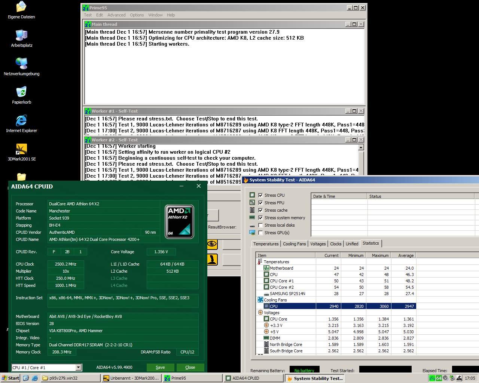Click the AIDA64 '64' tray icon
Viewport: 479px width, 383px height.
(x=439, y=378)
